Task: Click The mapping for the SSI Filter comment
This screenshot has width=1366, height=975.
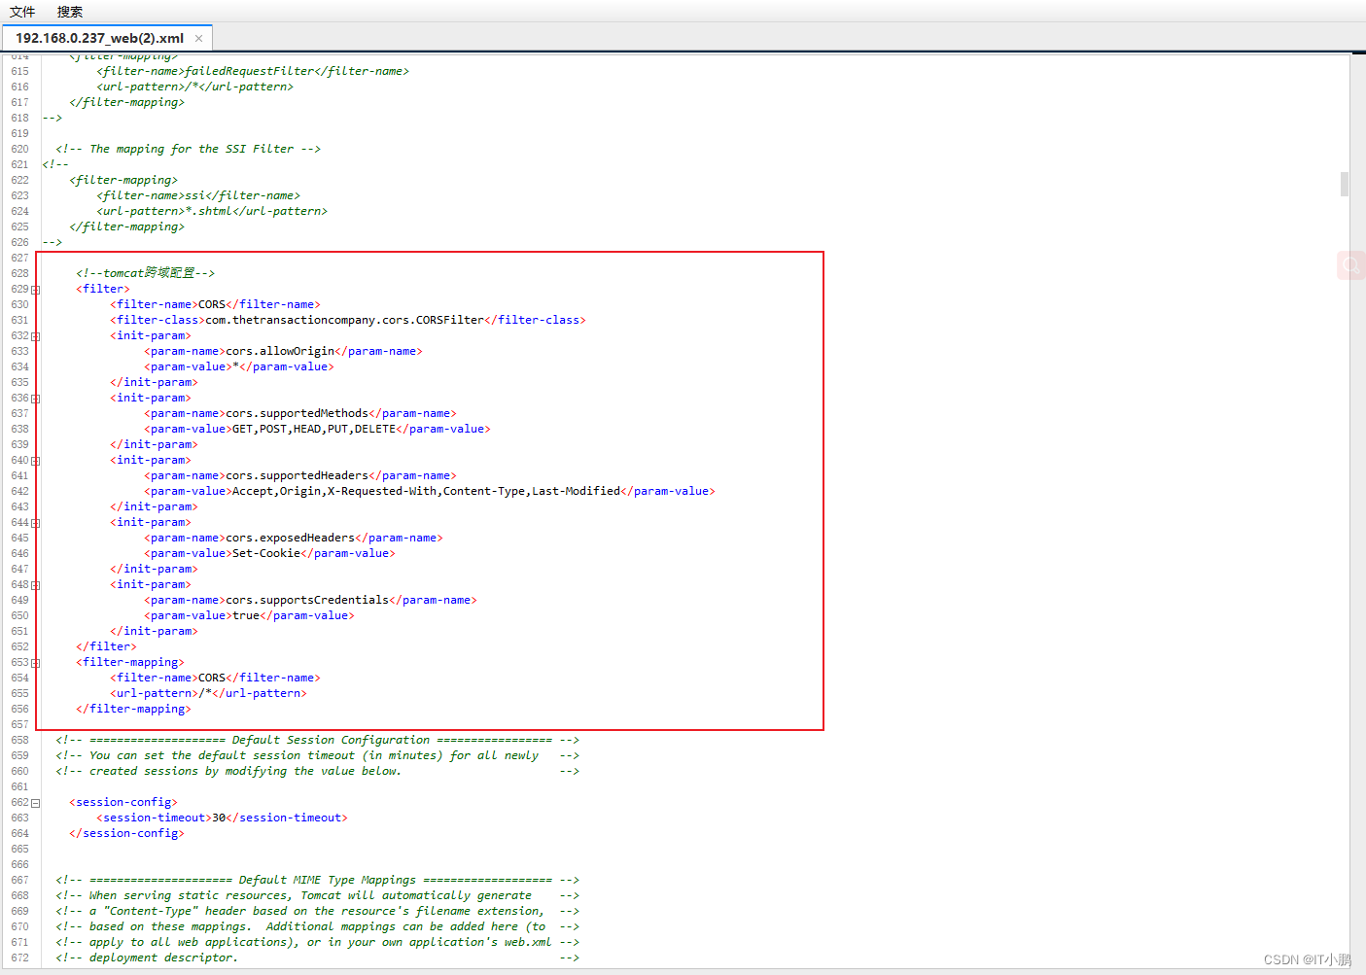Action: pos(188,149)
